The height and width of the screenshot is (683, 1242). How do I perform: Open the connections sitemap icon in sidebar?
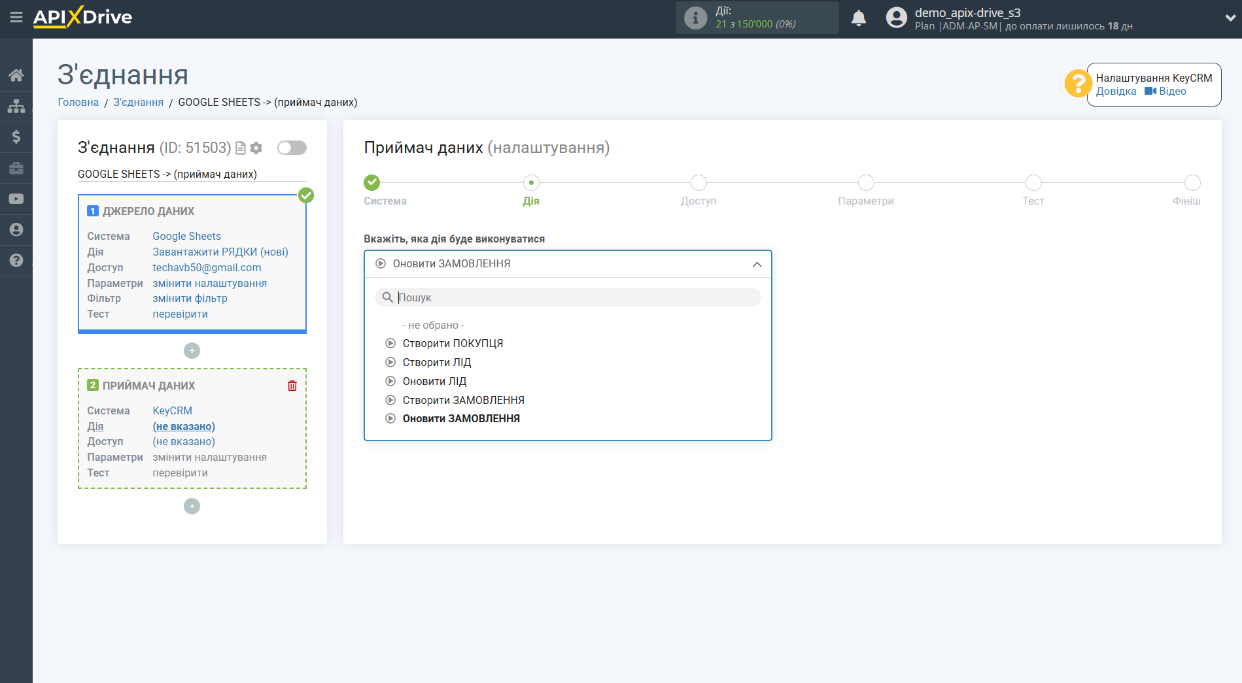coord(16,106)
